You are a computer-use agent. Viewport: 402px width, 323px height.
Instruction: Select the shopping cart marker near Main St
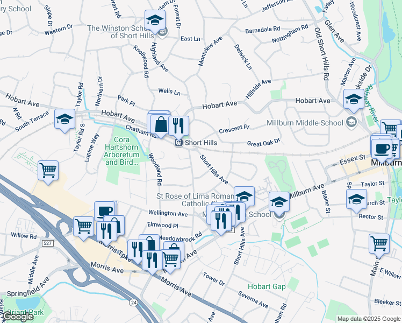click(x=379, y=245)
